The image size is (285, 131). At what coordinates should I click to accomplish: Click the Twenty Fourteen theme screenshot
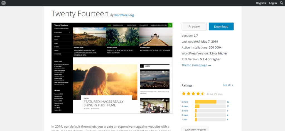click(112, 68)
